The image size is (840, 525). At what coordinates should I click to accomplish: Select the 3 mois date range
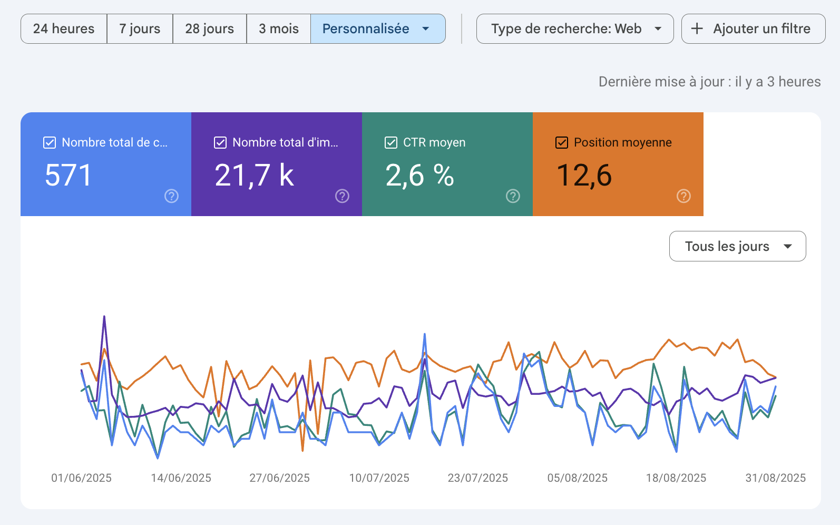(278, 29)
